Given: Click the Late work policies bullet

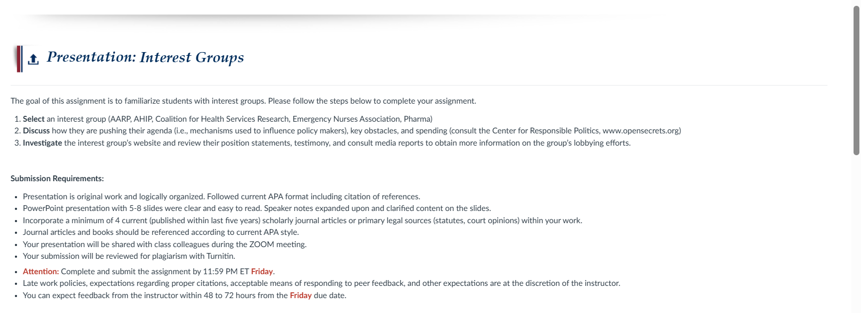Looking at the screenshot, I should (x=321, y=283).
